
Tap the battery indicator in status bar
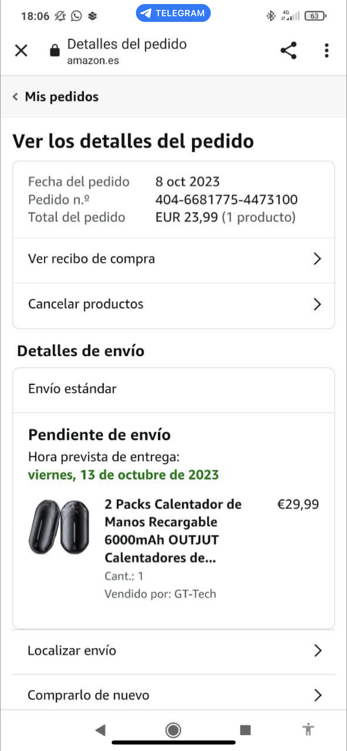(315, 16)
